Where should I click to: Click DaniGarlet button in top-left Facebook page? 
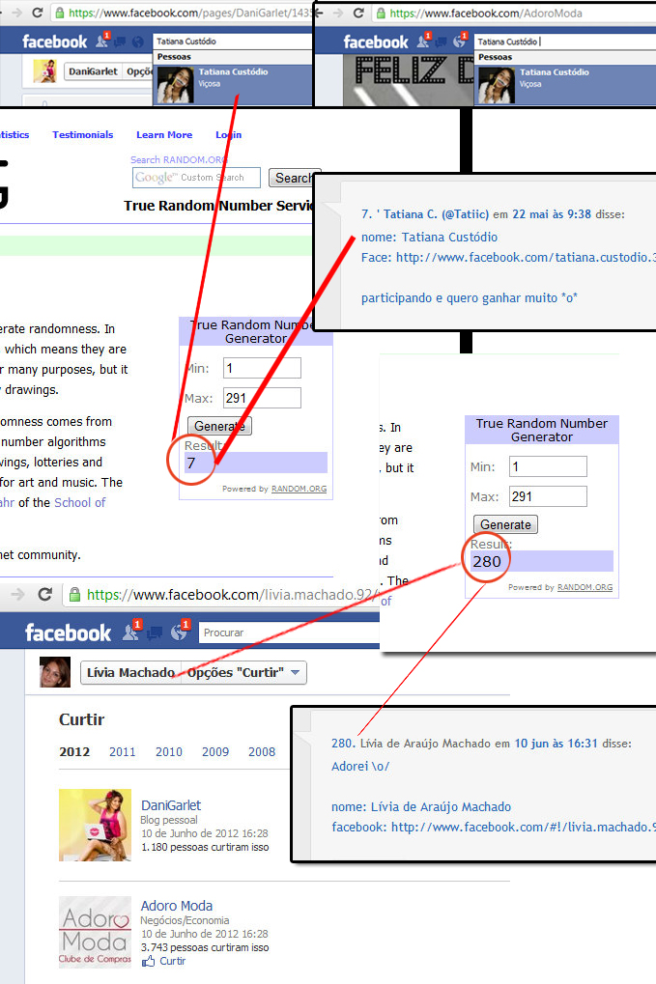[93, 71]
